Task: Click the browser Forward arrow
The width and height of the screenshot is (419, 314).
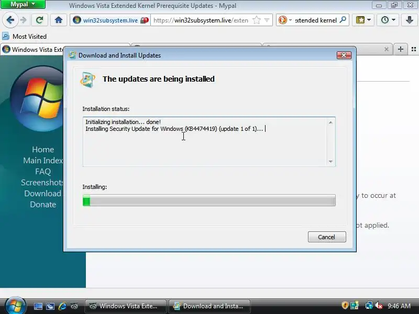Action: 24,20
